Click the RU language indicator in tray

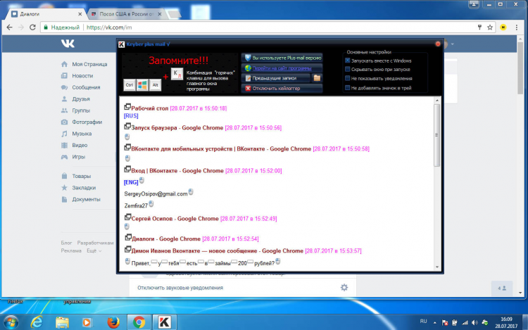point(423,322)
